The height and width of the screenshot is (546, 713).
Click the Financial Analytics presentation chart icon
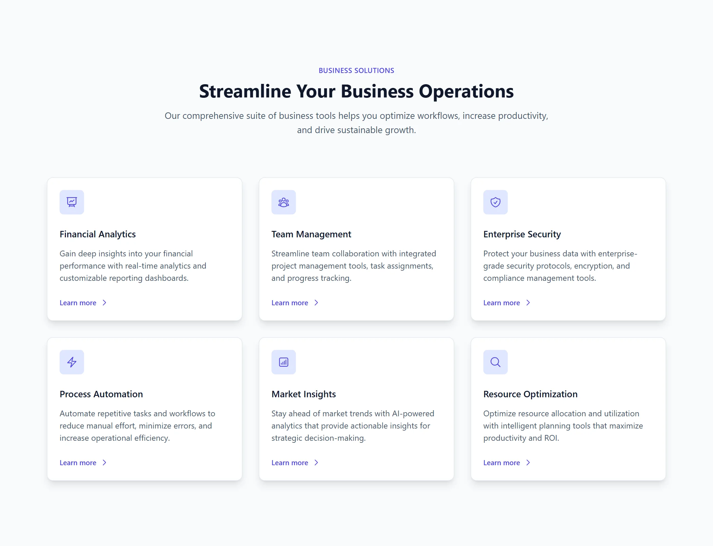point(72,202)
